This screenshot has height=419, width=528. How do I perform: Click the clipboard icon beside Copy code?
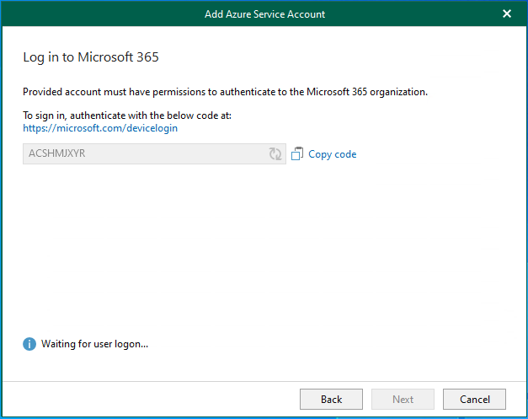296,154
